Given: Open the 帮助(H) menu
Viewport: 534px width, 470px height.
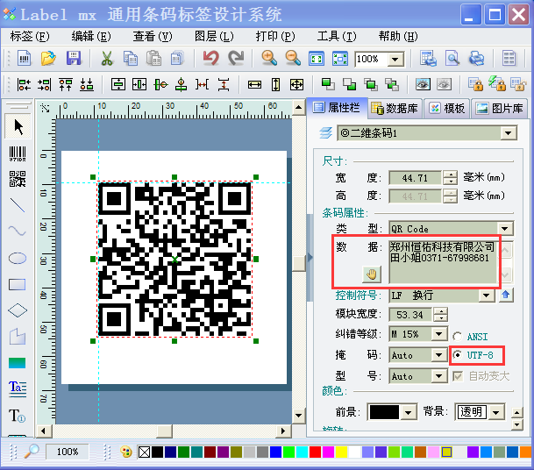Looking at the screenshot, I should pos(398,36).
